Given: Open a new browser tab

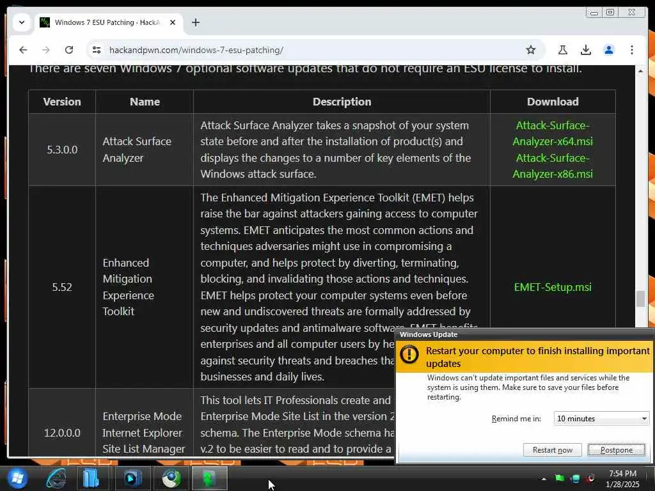Looking at the screenshot, I should (x=196, y=22).
